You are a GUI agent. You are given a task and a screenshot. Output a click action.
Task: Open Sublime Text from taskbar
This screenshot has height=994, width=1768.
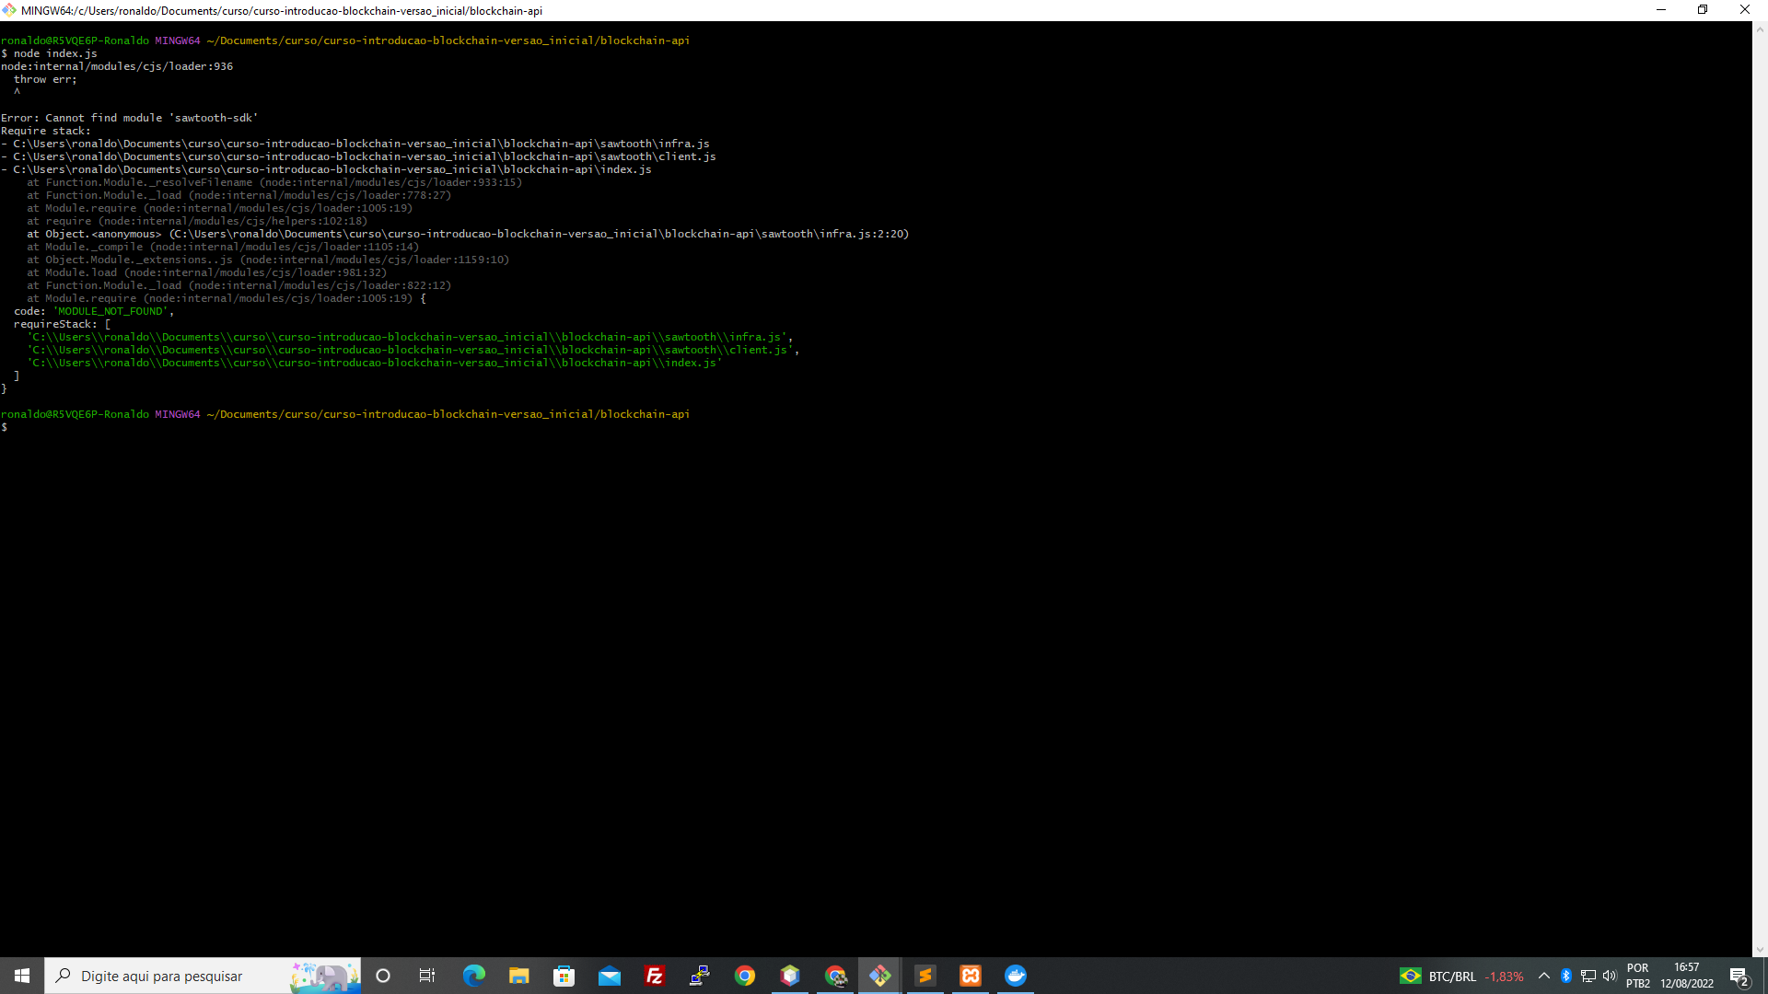coord(925,976)
